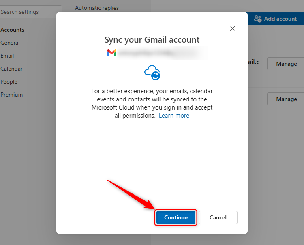Click the Continue button in the dialog

pyautogui.click(x=176, y=217)
